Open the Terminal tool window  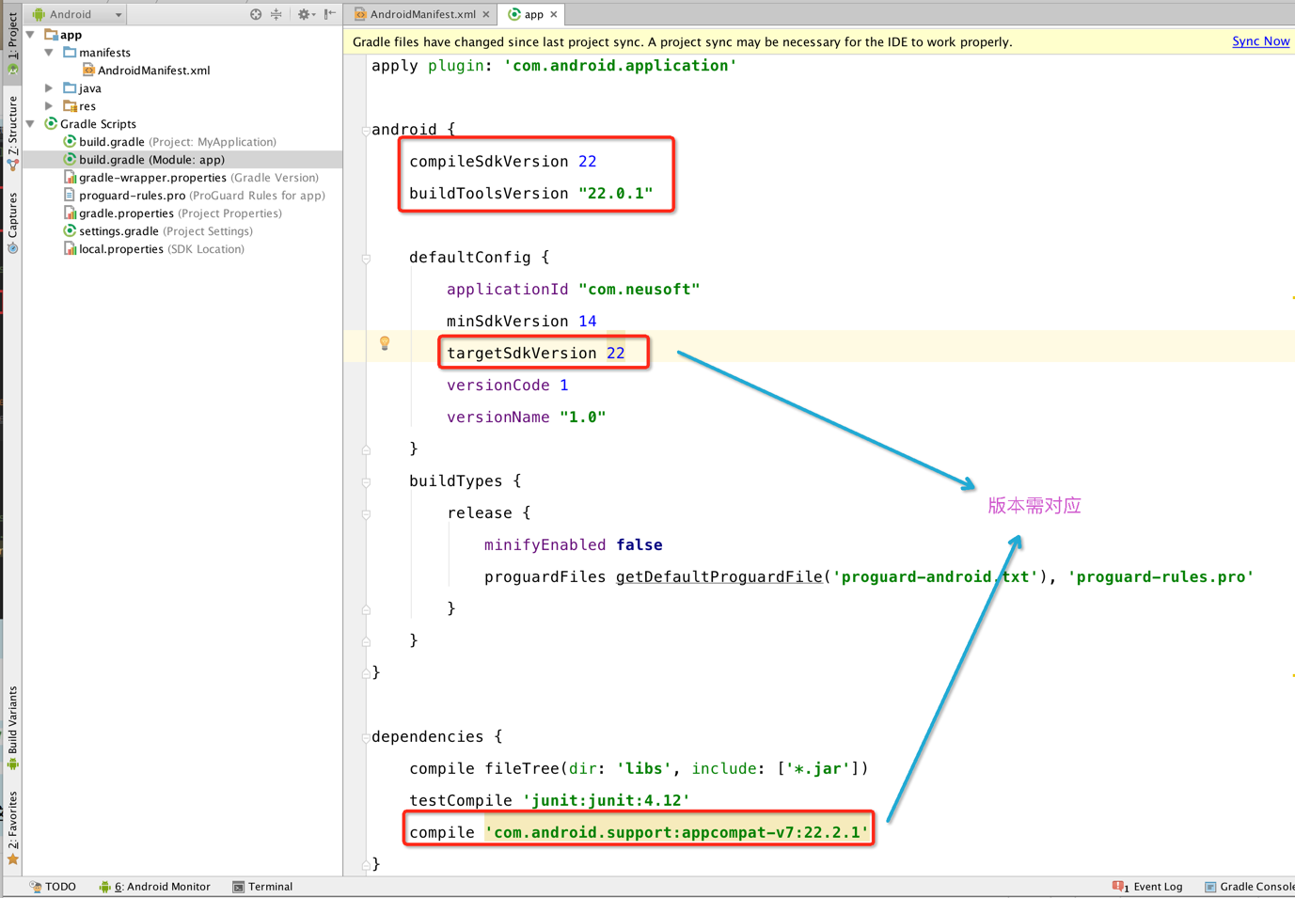pos(262,887)
